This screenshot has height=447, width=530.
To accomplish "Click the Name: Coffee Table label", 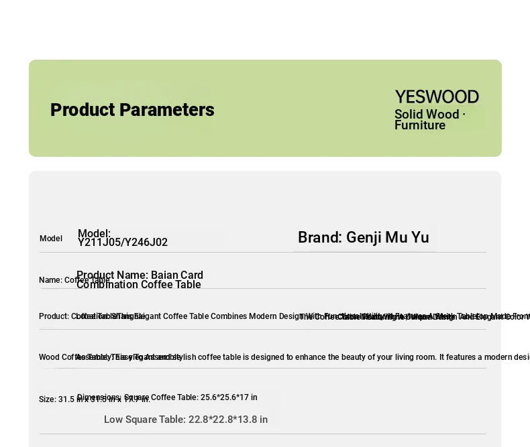I will 74,280.
